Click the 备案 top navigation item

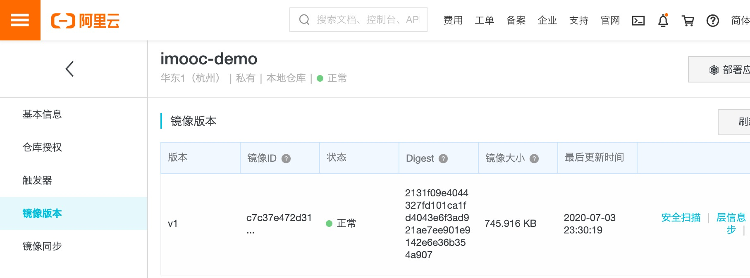point(516,21)
